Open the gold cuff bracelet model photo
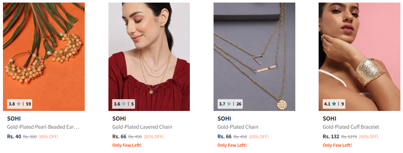This screenshot has width=403, height=153. pyautogui.click(x=359, y=56)
